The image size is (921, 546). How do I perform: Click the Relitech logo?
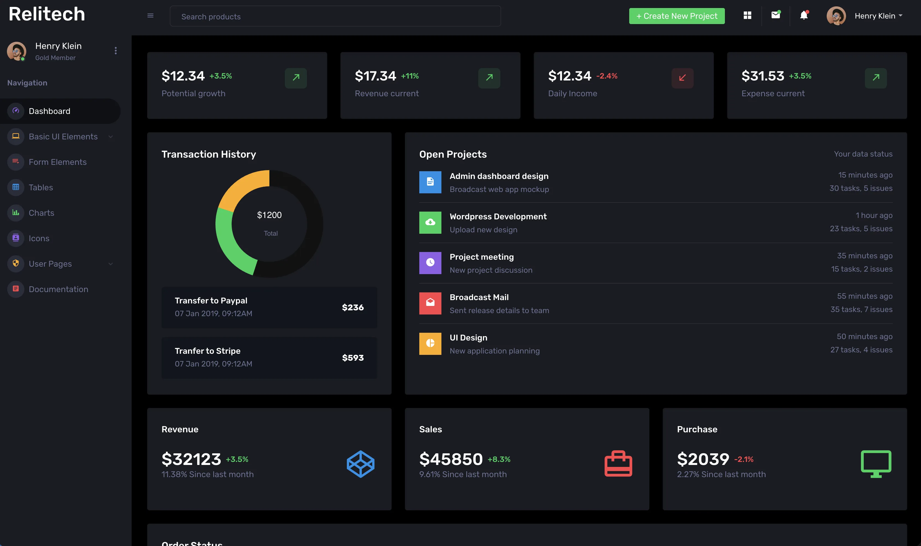pyautogui.click(x=47, y=14)
